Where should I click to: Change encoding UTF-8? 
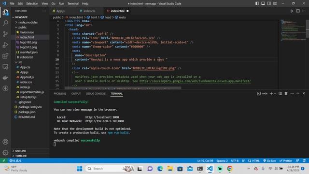235,160
